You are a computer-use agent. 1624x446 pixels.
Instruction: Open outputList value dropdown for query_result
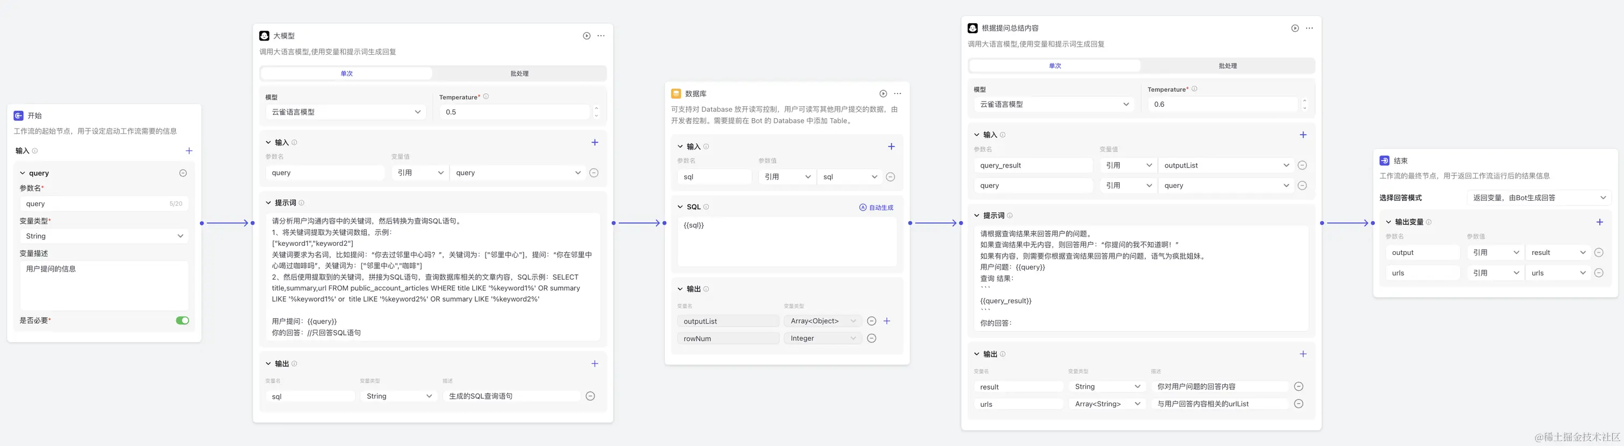[x=1226, y=165]
